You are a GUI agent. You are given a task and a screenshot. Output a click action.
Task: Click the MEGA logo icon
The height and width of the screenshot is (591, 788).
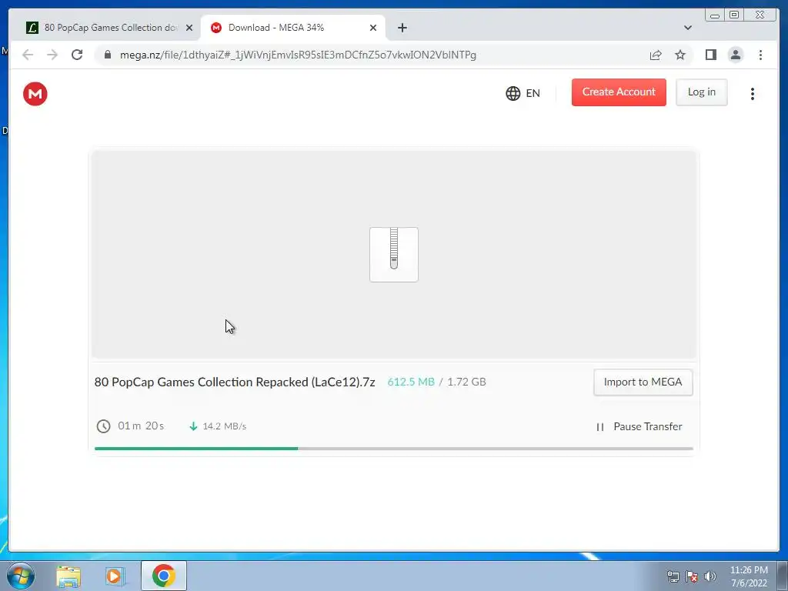35,94
